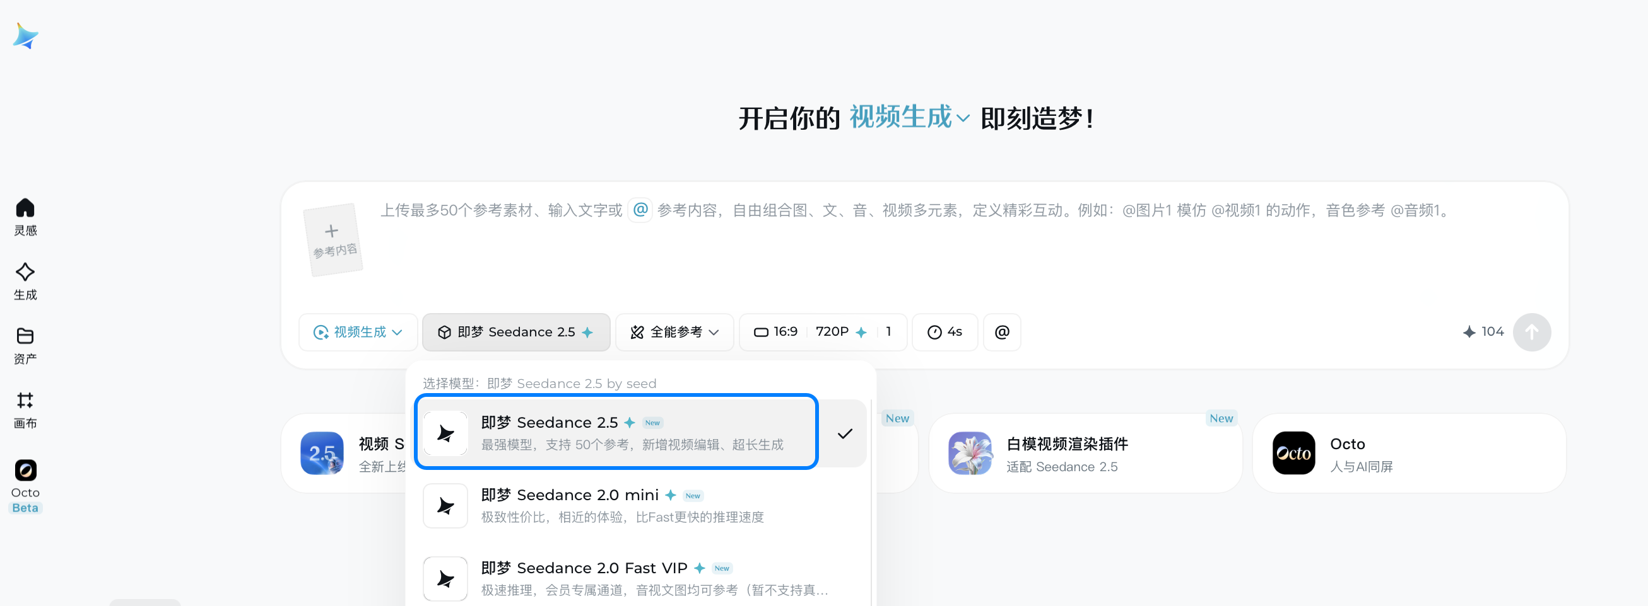This screenshot has width=1648, height=606.
Task: Click the 720P resolution value
Action: pos(832,332)
